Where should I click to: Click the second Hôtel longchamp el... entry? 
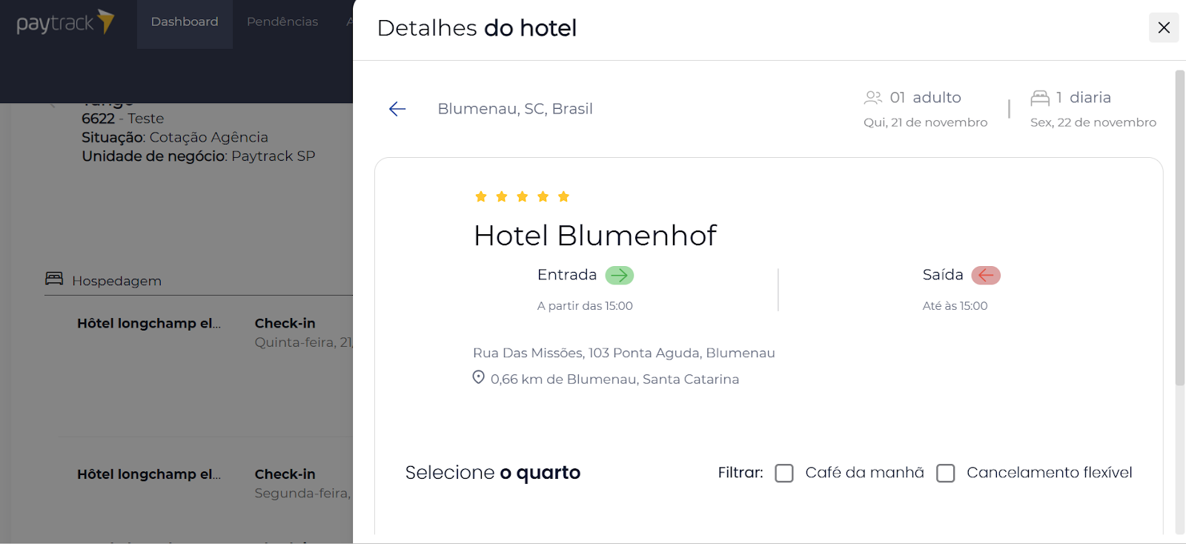pos(149,474)
